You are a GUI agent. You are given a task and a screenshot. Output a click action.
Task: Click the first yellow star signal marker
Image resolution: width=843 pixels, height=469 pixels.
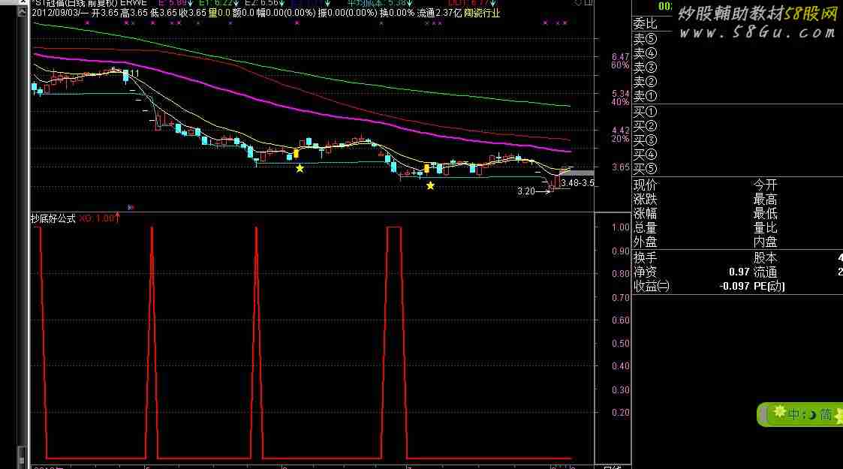click(x=300, y=168)
